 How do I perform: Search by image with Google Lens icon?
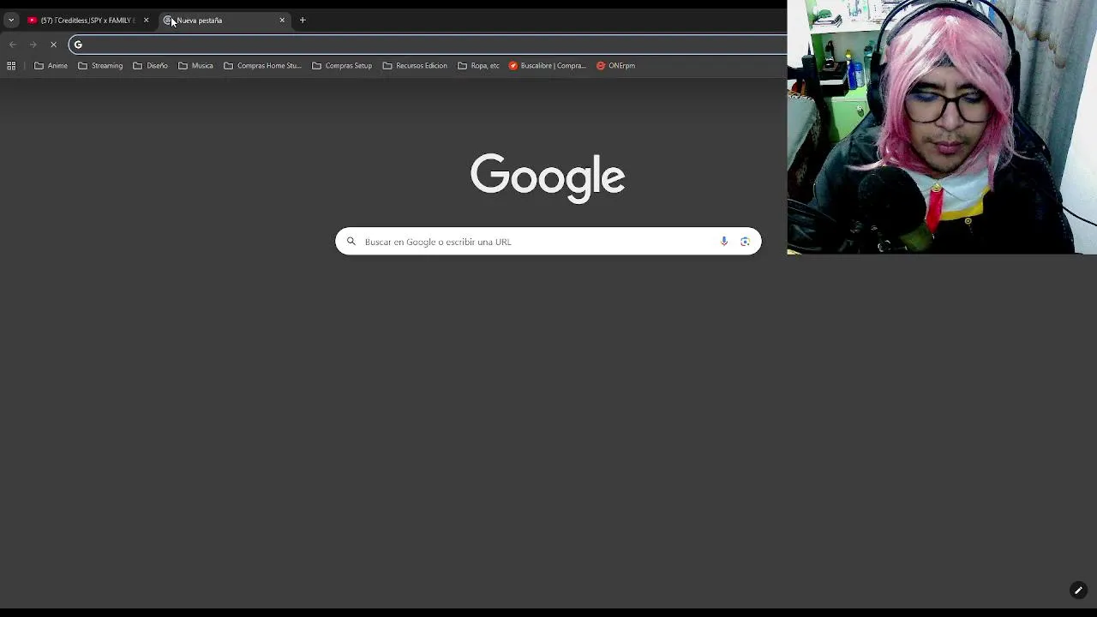coord(745,242)
